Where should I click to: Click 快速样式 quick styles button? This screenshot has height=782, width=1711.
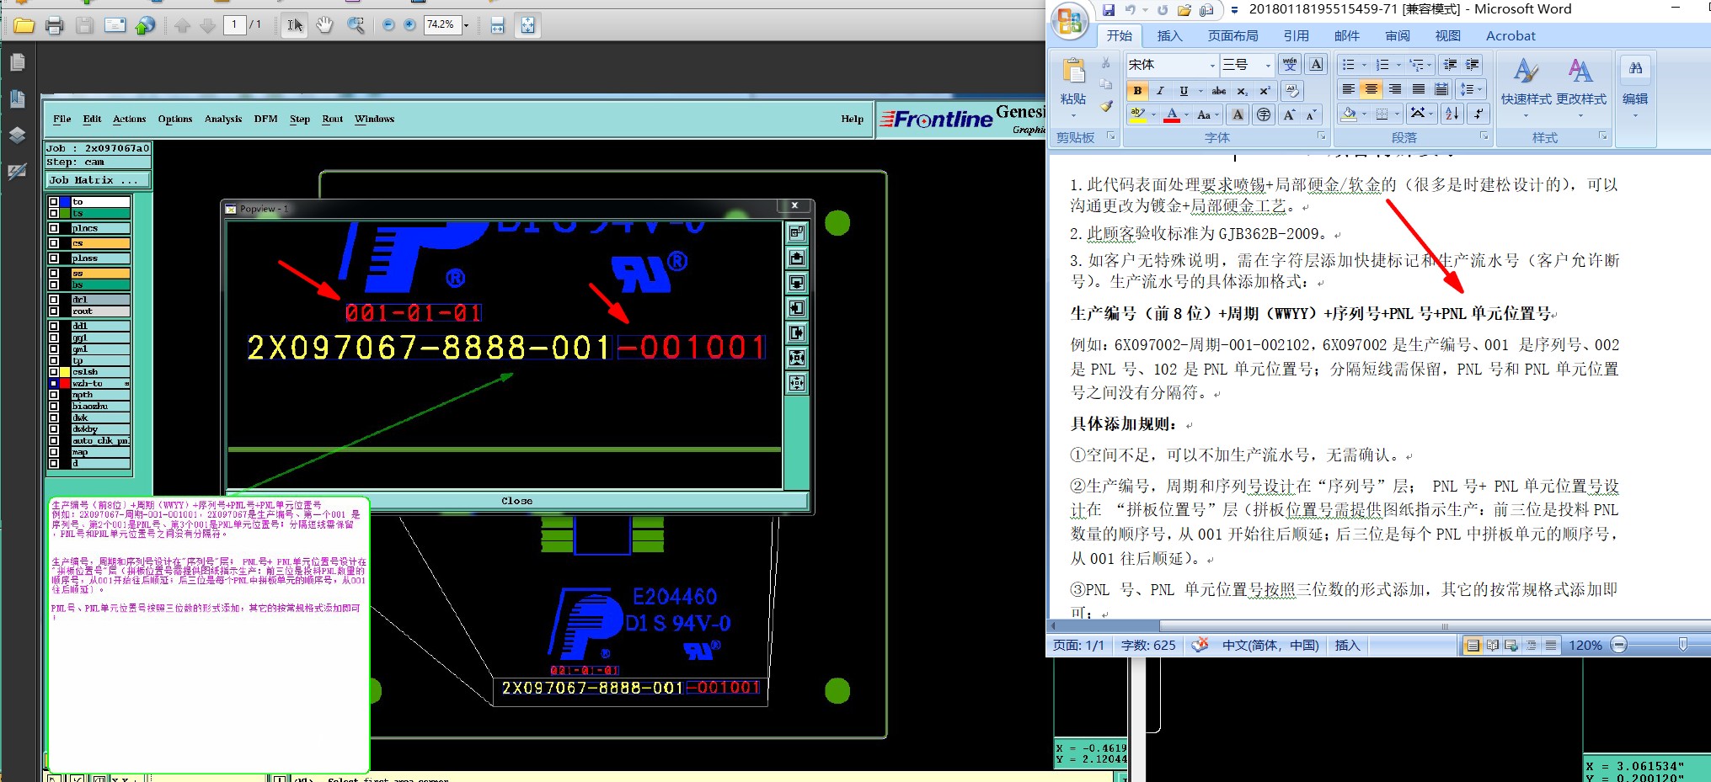(x=1526, y=88)
